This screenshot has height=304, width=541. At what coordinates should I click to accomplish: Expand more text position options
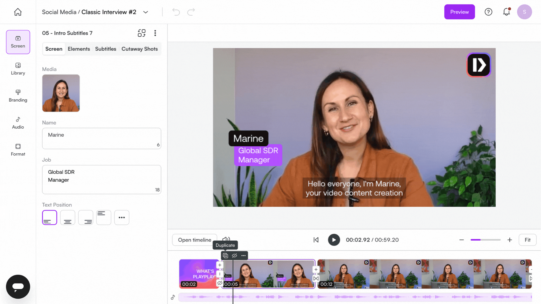pos(122,217)
